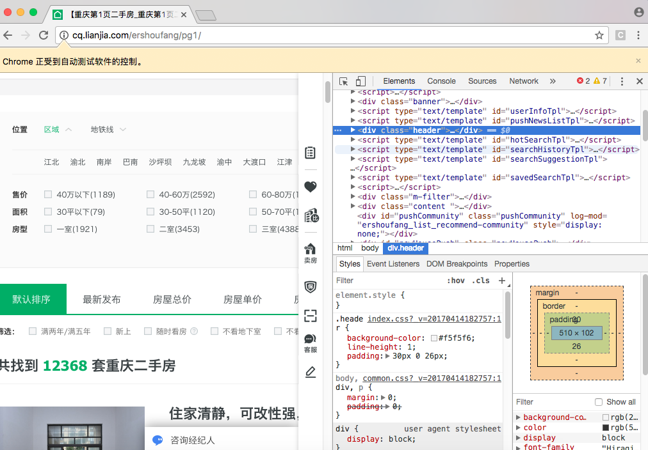Open the Chrome three-dot menu
This screenshot has height=450, width=648.
tap(638, 35)
